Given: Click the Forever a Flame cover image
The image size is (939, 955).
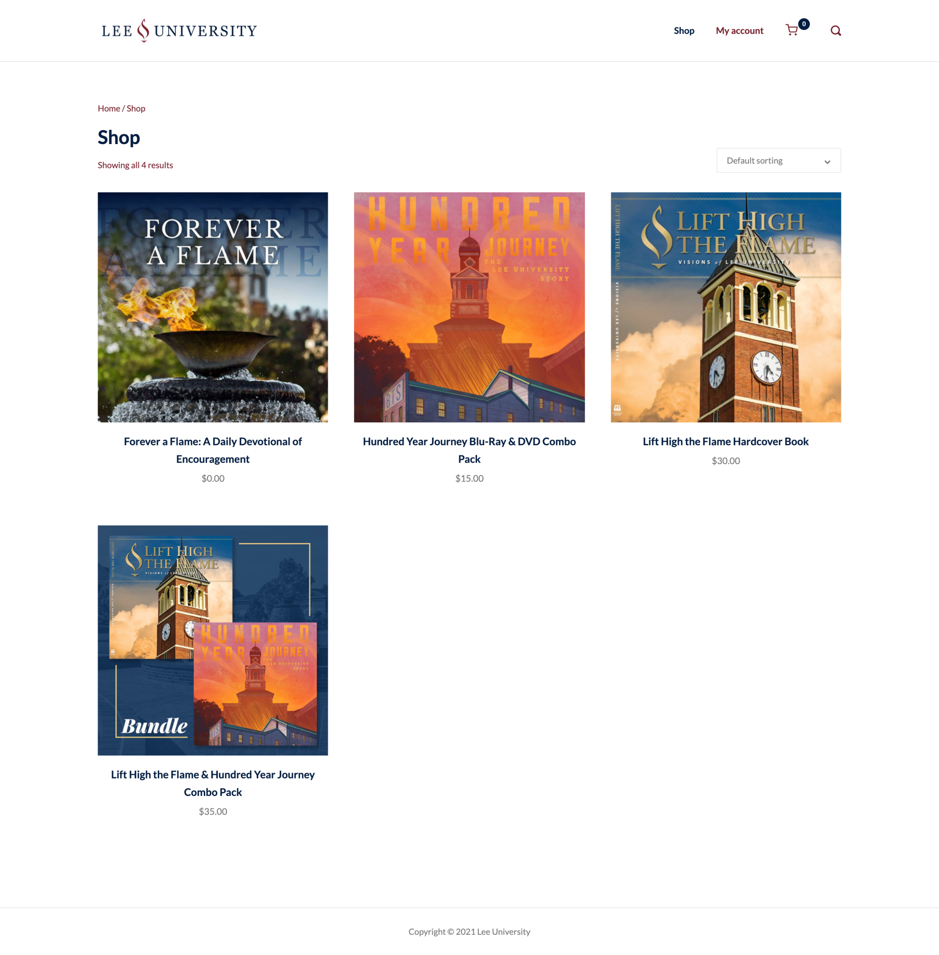Looking at the screenshot, I should pyautogui.click(x=213, y=307).
